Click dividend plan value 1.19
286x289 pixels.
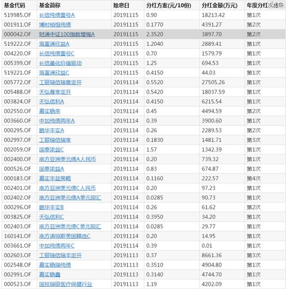pos(151,284)
